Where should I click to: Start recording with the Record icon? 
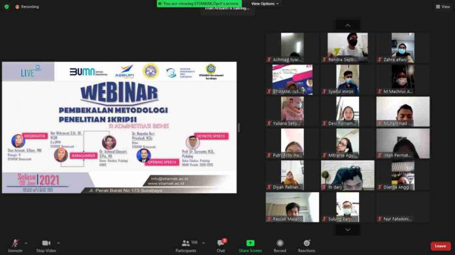tap(280, 243)
